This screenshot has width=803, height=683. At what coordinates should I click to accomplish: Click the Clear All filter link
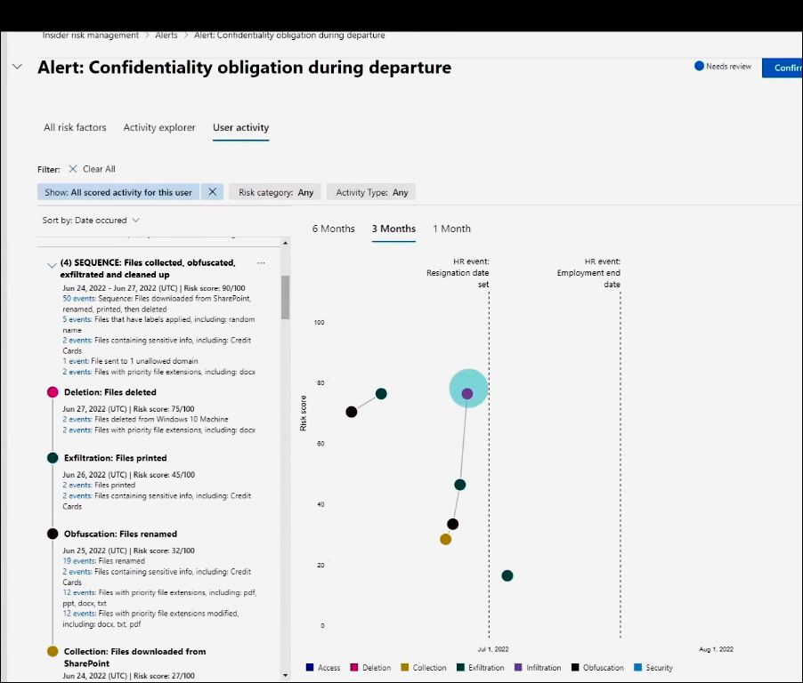pos(99,169)
